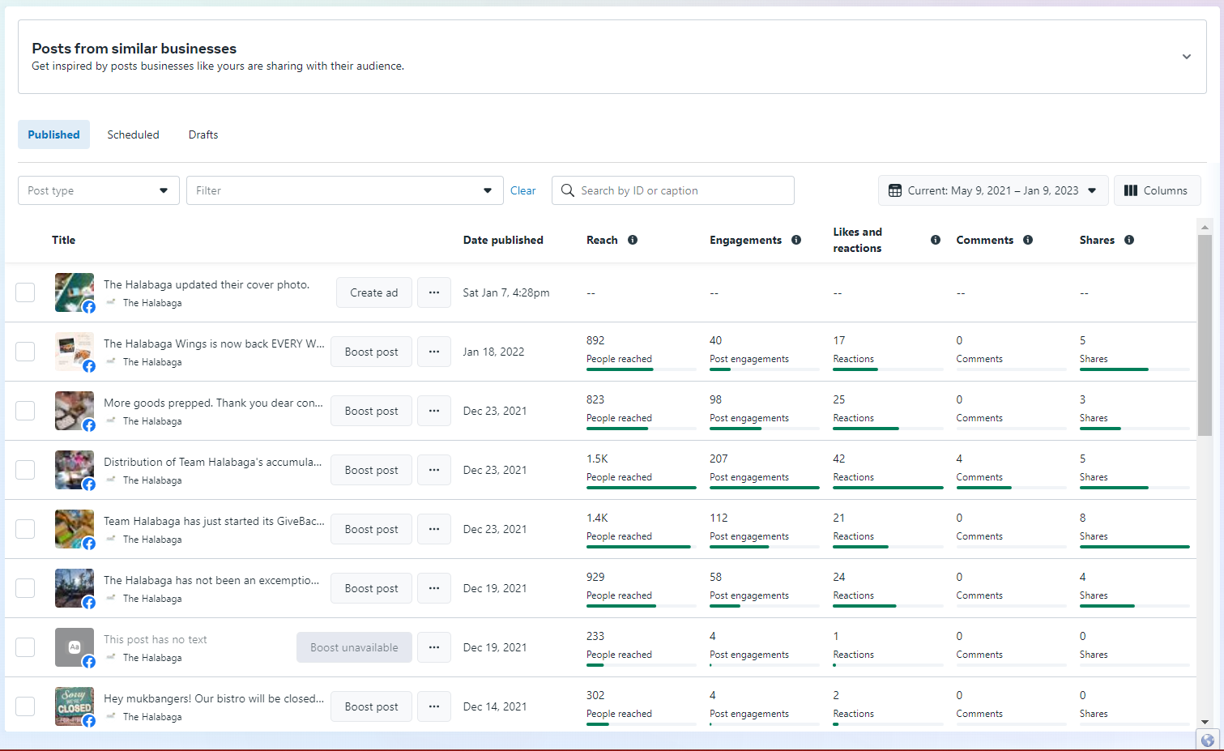Image resolution: width=1224 pixels, height=751 pixels.
Task: Tick checkbox for GiveBack post
Action: pyautogui.click(x=25, y=529)
